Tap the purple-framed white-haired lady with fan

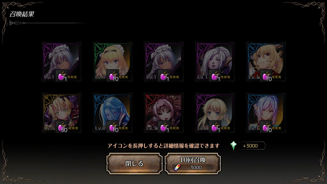pos(215,62)
